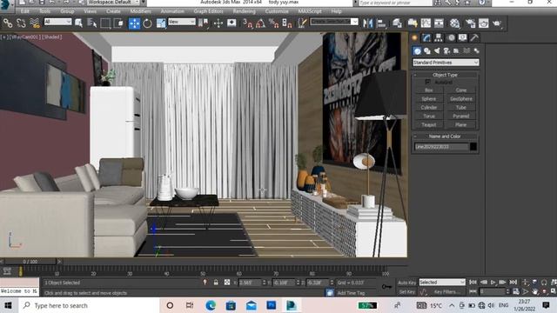Toggle the Percent Snap button
The height and width of the screenshot is (313, 557).
[273, 23]
